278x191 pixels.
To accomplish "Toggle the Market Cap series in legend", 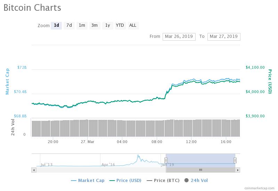I will pyautogui.click(x=88, y=180).
